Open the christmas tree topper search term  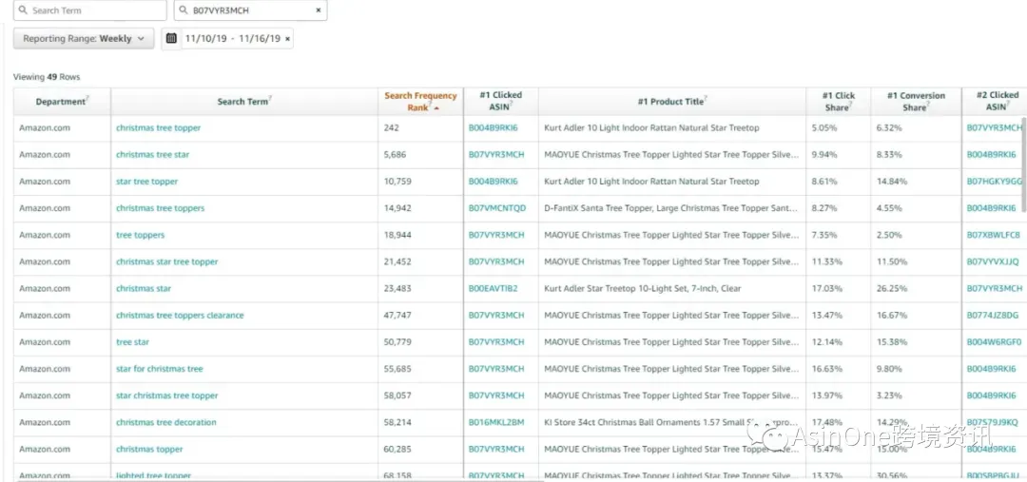(159, 127)
